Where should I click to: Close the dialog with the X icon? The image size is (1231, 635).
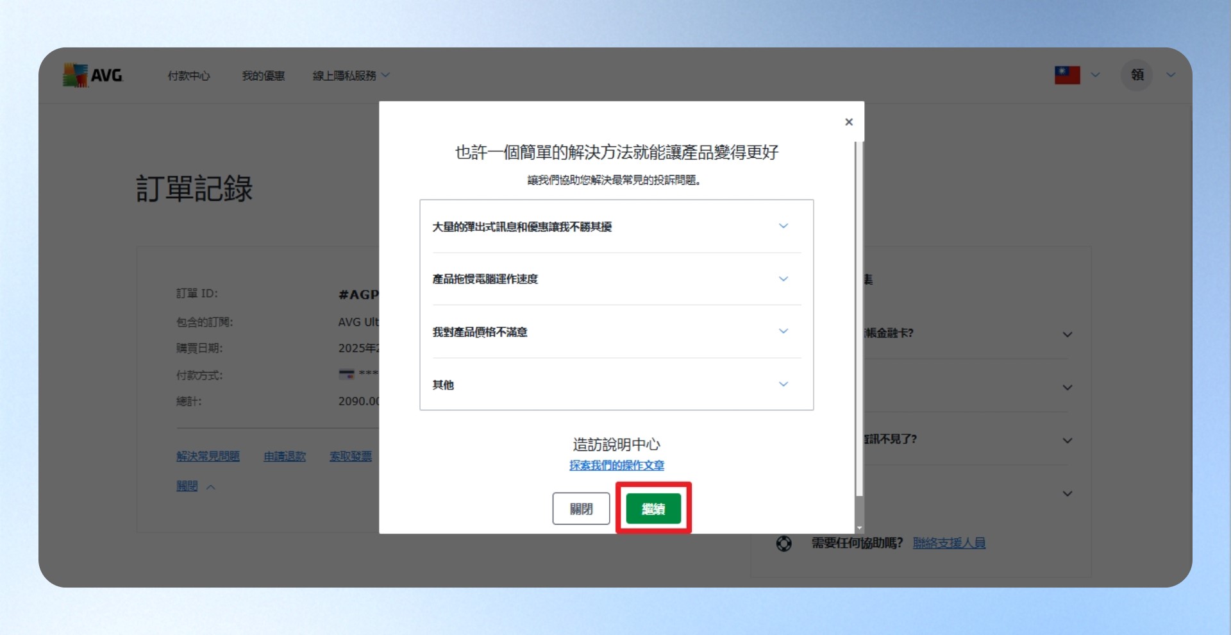[849, 122]
